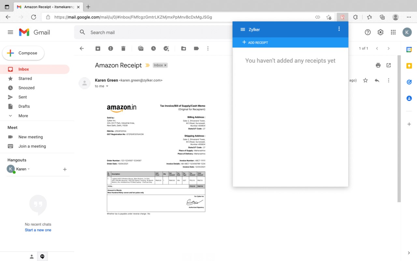Click the Search mail field
This screenshot has width=417, height=261.
pyautogui.click(x=153, y=32)
